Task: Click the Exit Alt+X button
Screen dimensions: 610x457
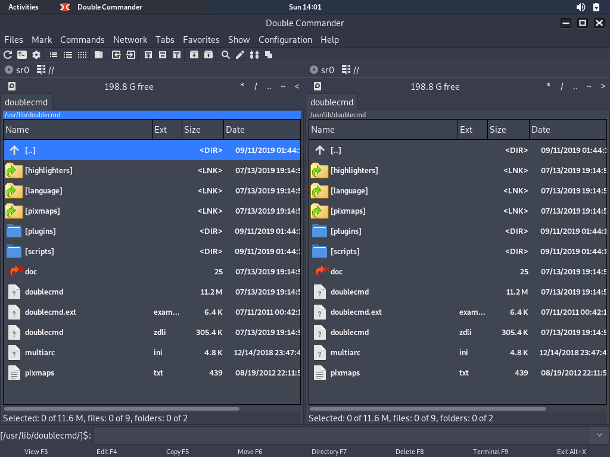Action: pos(571,452)
